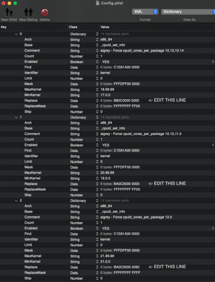
Task: Toggle Enabled YES value in item 0
Action: click(x=105, y=62)
